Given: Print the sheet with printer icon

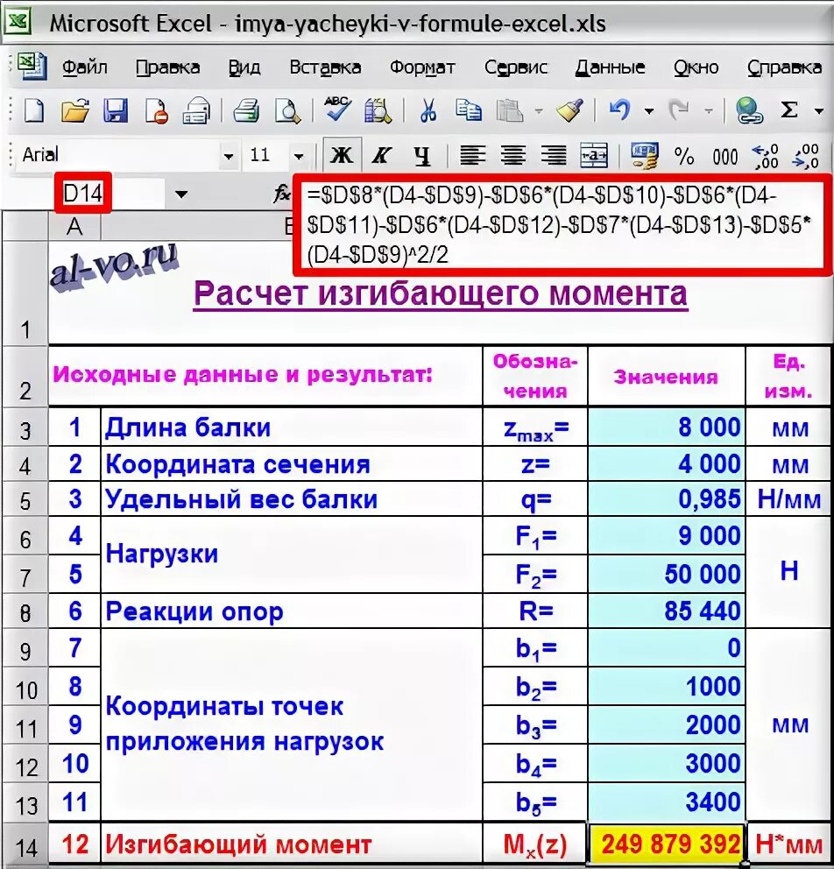Looking at the screenshot, I should tap(246, 110).
